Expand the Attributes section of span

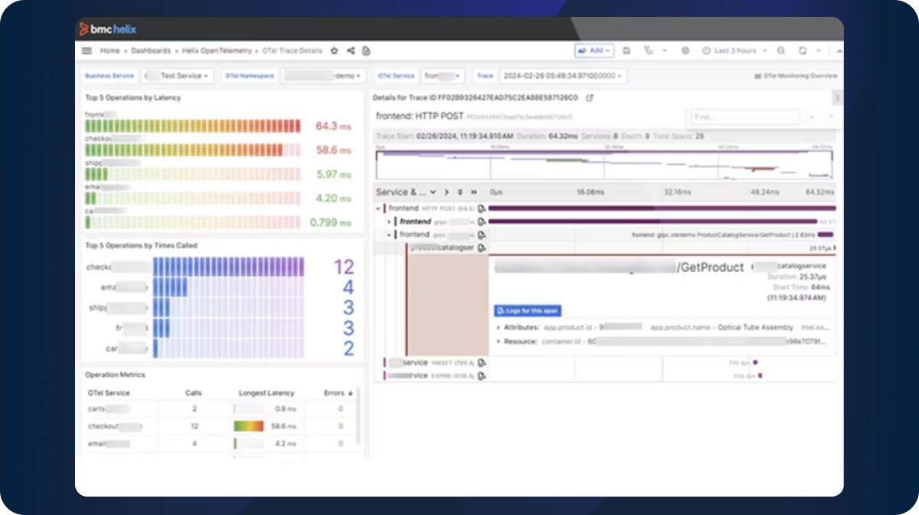point(518,327)
